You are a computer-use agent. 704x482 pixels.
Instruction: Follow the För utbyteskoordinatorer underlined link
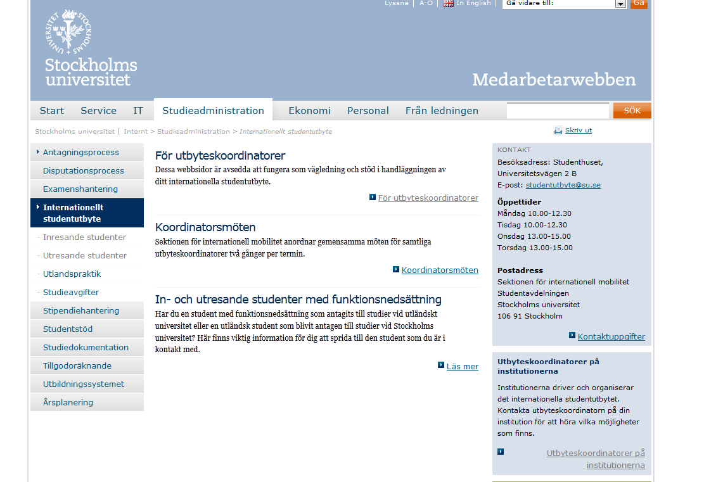point(428,198)
